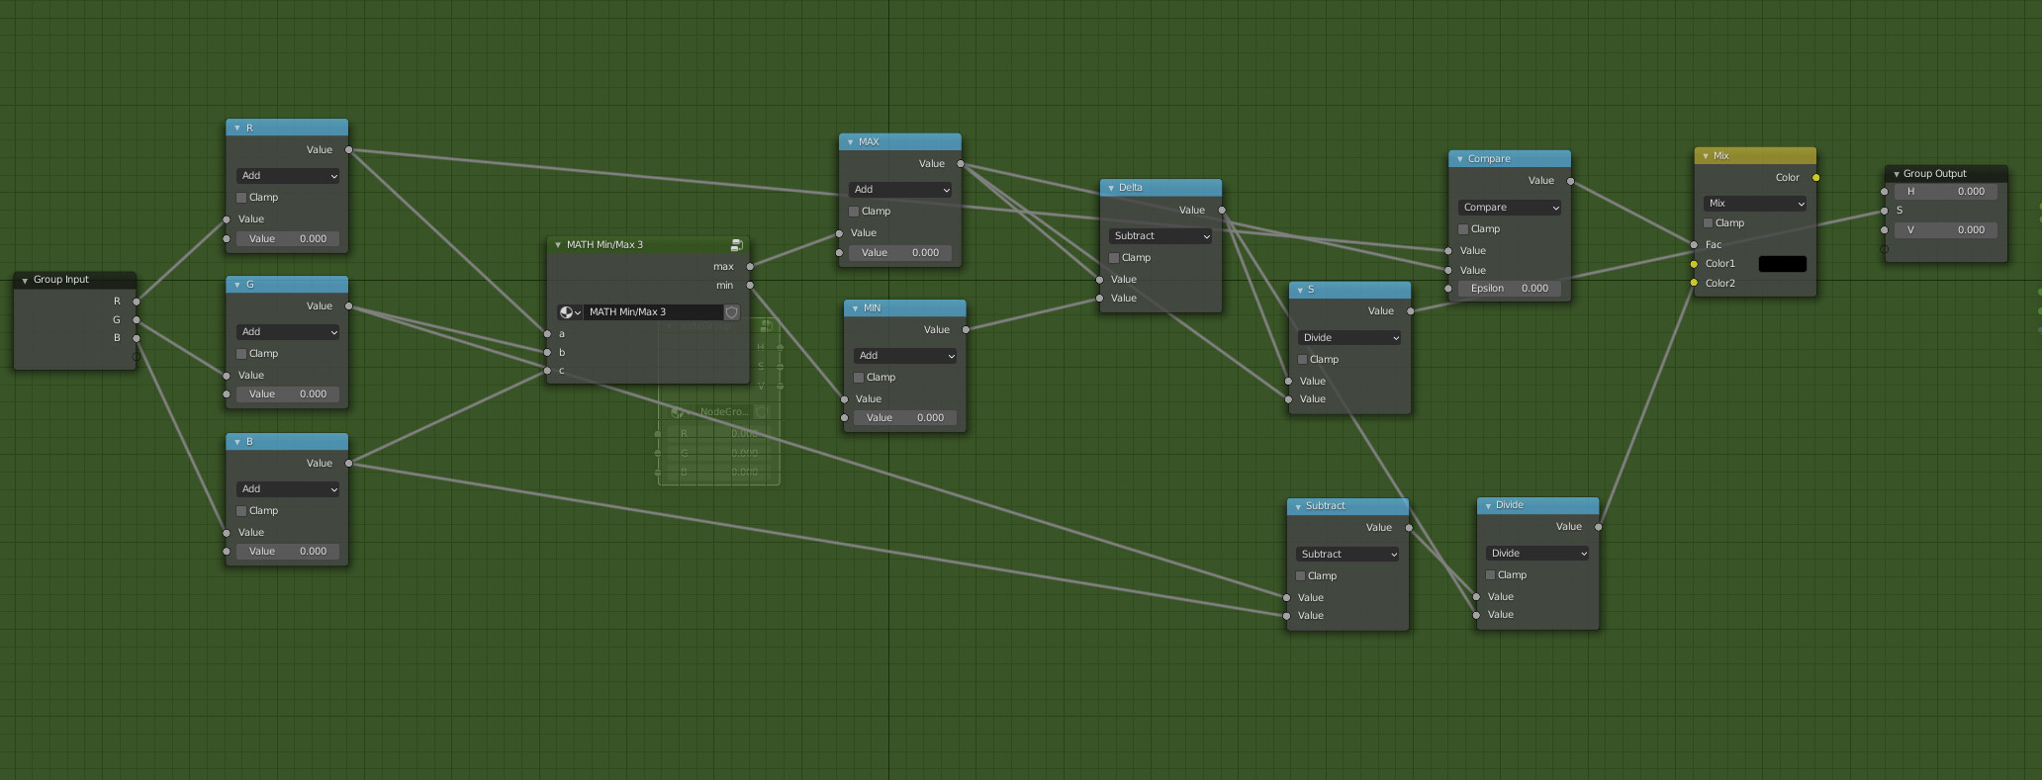
Task: Click the G output socket on Group Input
Action: tap(137, 320)
